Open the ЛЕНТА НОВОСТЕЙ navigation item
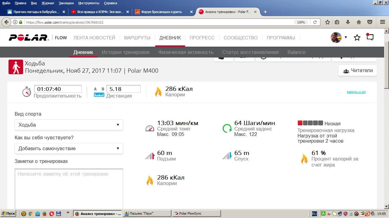This screenshot has width=389, height=218. (x=94, y=38)
